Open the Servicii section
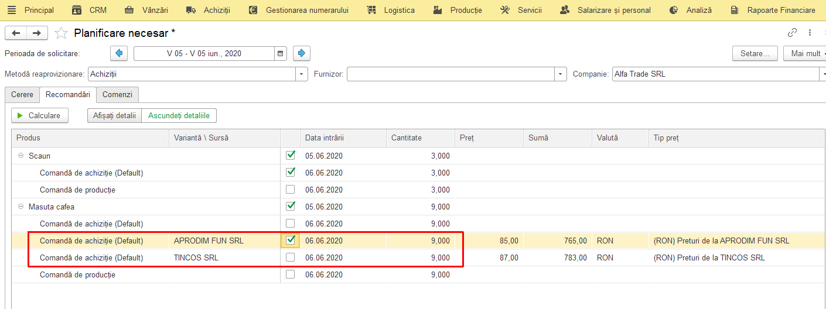Image resolution: width=826 pixels, height=309 pixels. [521, 10]
